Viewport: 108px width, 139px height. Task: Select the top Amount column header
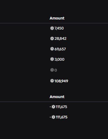pos(57,18)
